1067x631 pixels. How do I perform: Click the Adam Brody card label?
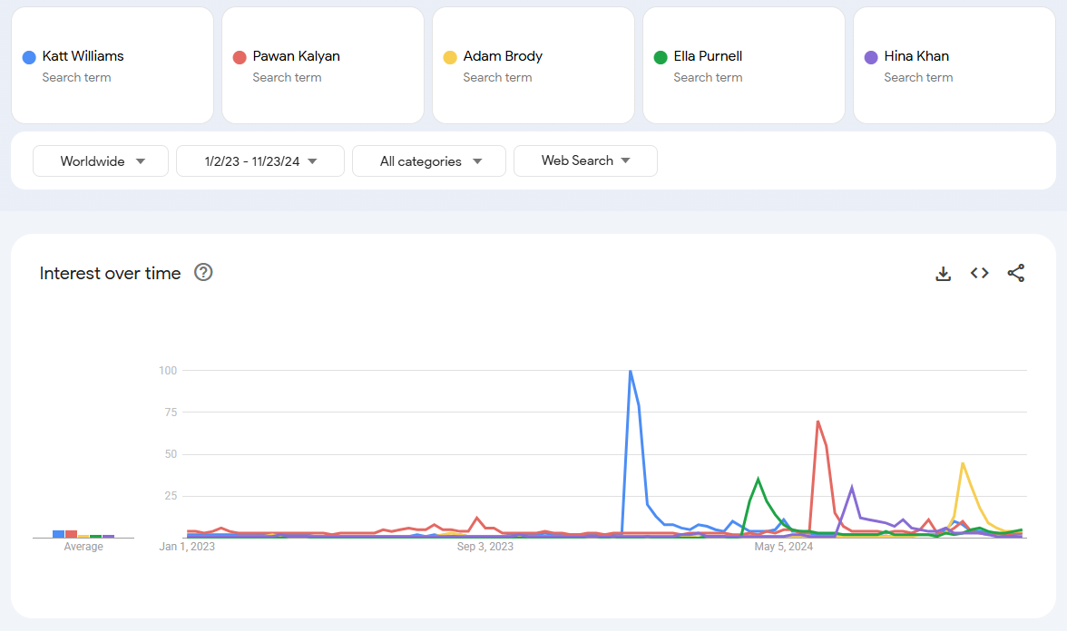click(x=502, y=56)
